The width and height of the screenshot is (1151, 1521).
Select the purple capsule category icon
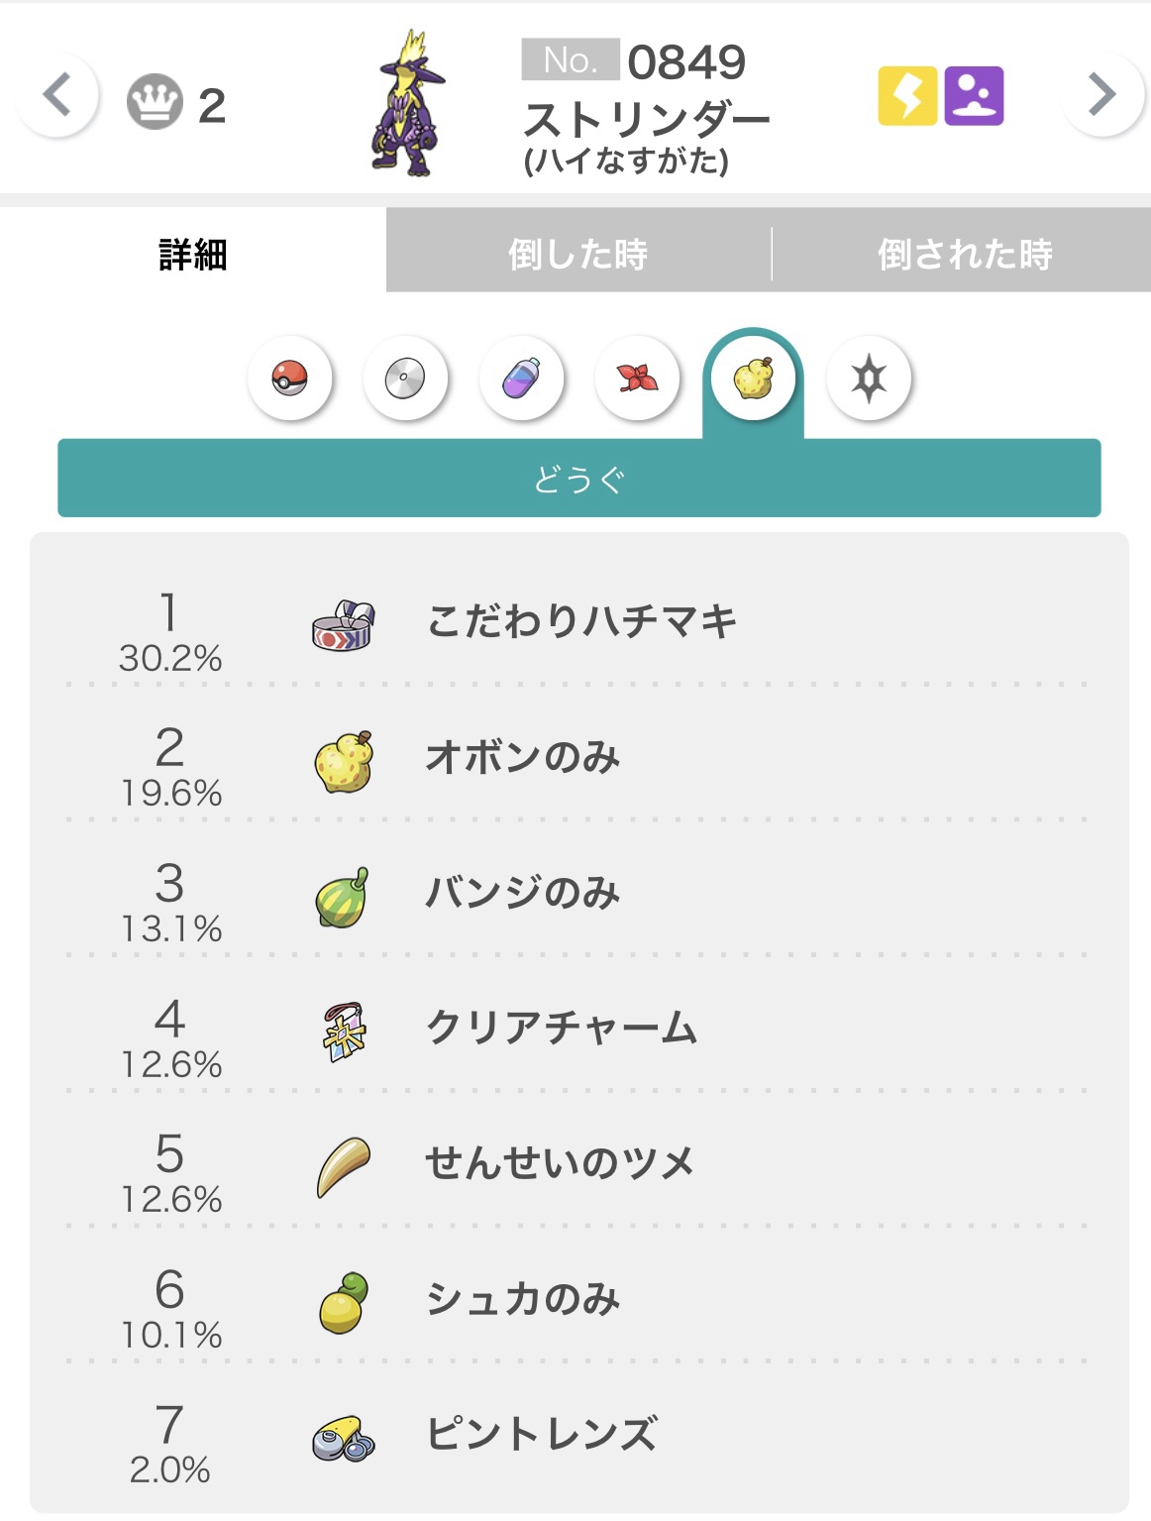click(x=521, y=378)
